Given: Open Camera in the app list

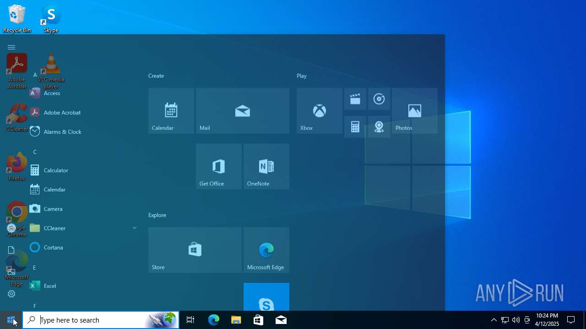Looking at the screenshot, I should coord(83,209).
